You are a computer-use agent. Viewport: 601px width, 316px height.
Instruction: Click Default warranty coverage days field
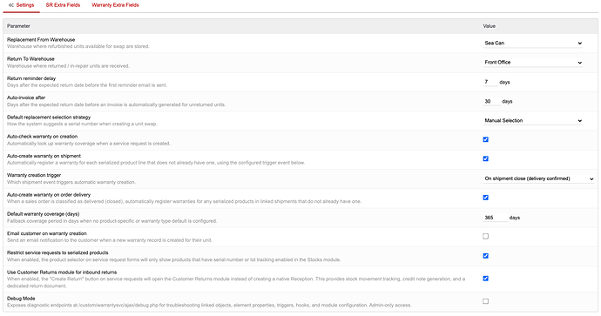pos(495,218)
